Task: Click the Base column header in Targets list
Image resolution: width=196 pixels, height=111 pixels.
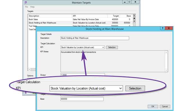Action: tap(126, 16)
